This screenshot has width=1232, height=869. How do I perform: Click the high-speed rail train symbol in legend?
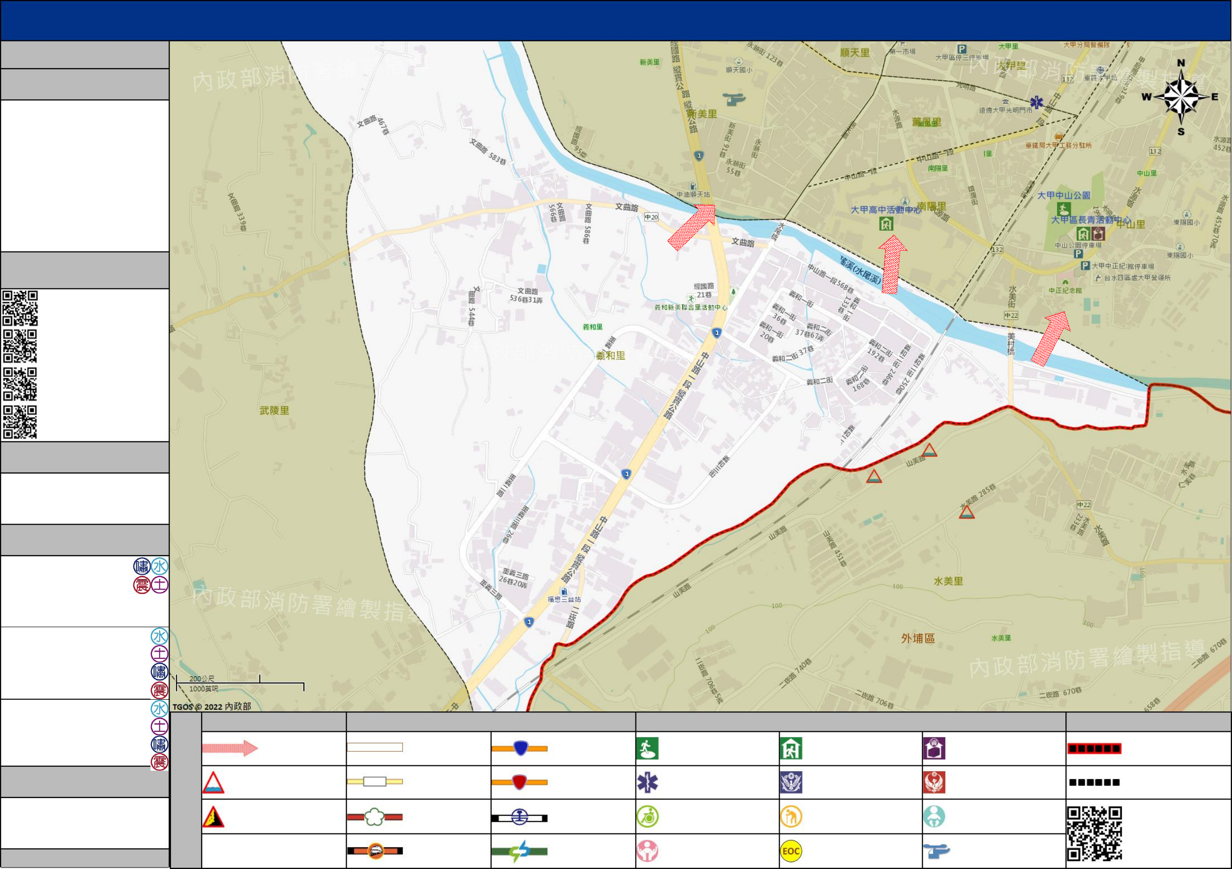(x=374, y=851)
